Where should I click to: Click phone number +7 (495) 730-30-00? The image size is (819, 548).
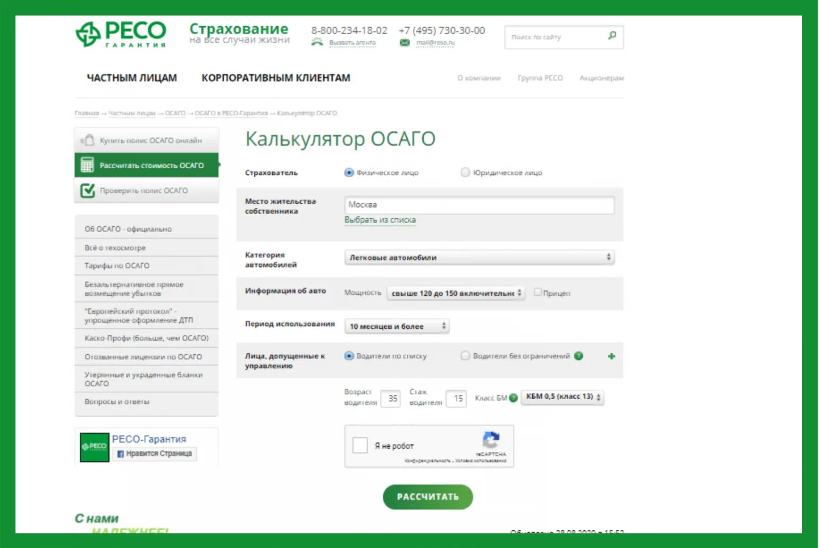[x=442, y=30]
